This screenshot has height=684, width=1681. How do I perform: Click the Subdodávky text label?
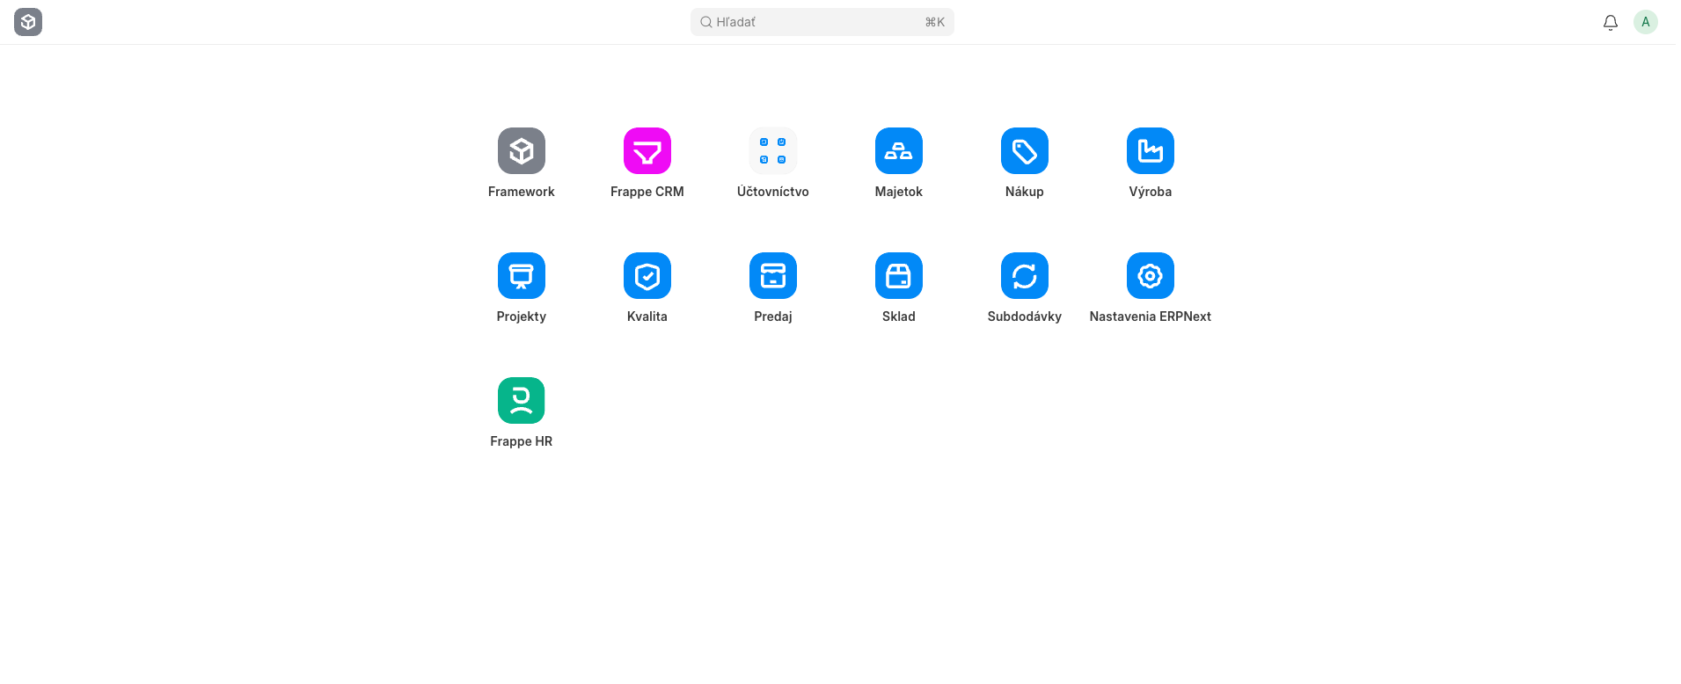[x=1024, y=317]
